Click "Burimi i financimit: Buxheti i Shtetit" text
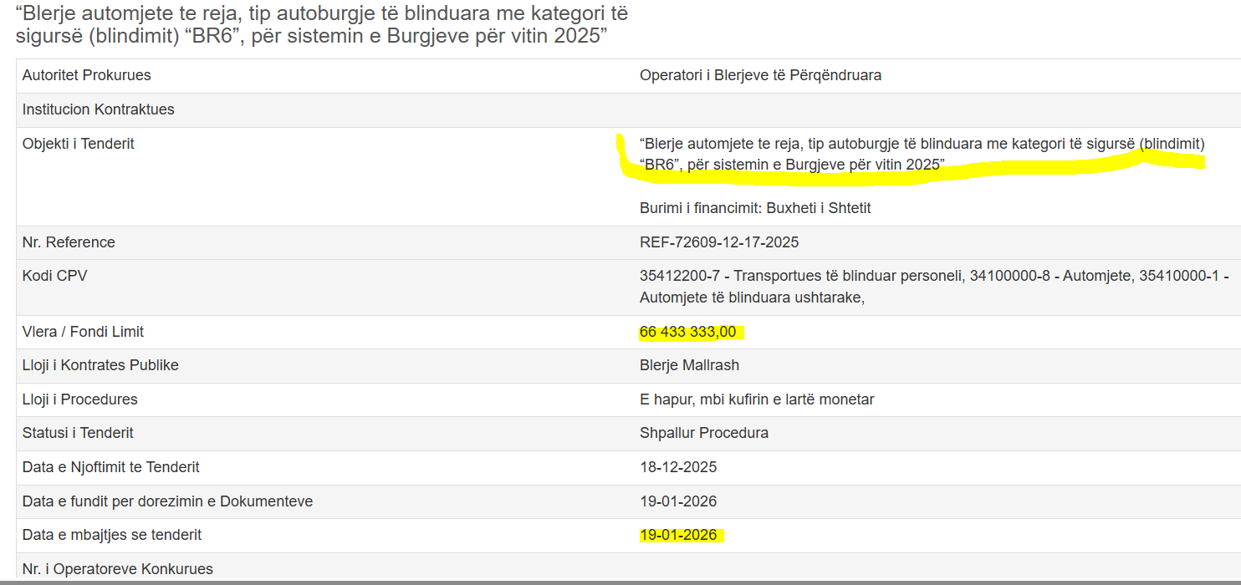 pyautogui.click(x=755, y=208)
